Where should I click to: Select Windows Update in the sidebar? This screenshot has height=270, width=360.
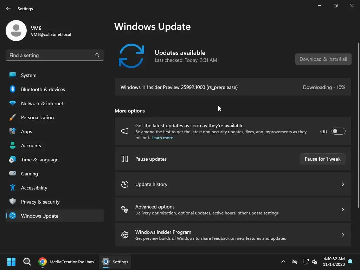(x=55, y=216)
